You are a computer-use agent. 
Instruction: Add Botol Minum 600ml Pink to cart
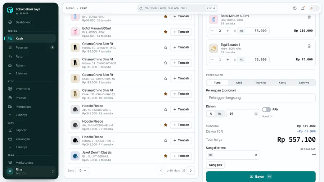pyautogui.click(x=181, y=32)
